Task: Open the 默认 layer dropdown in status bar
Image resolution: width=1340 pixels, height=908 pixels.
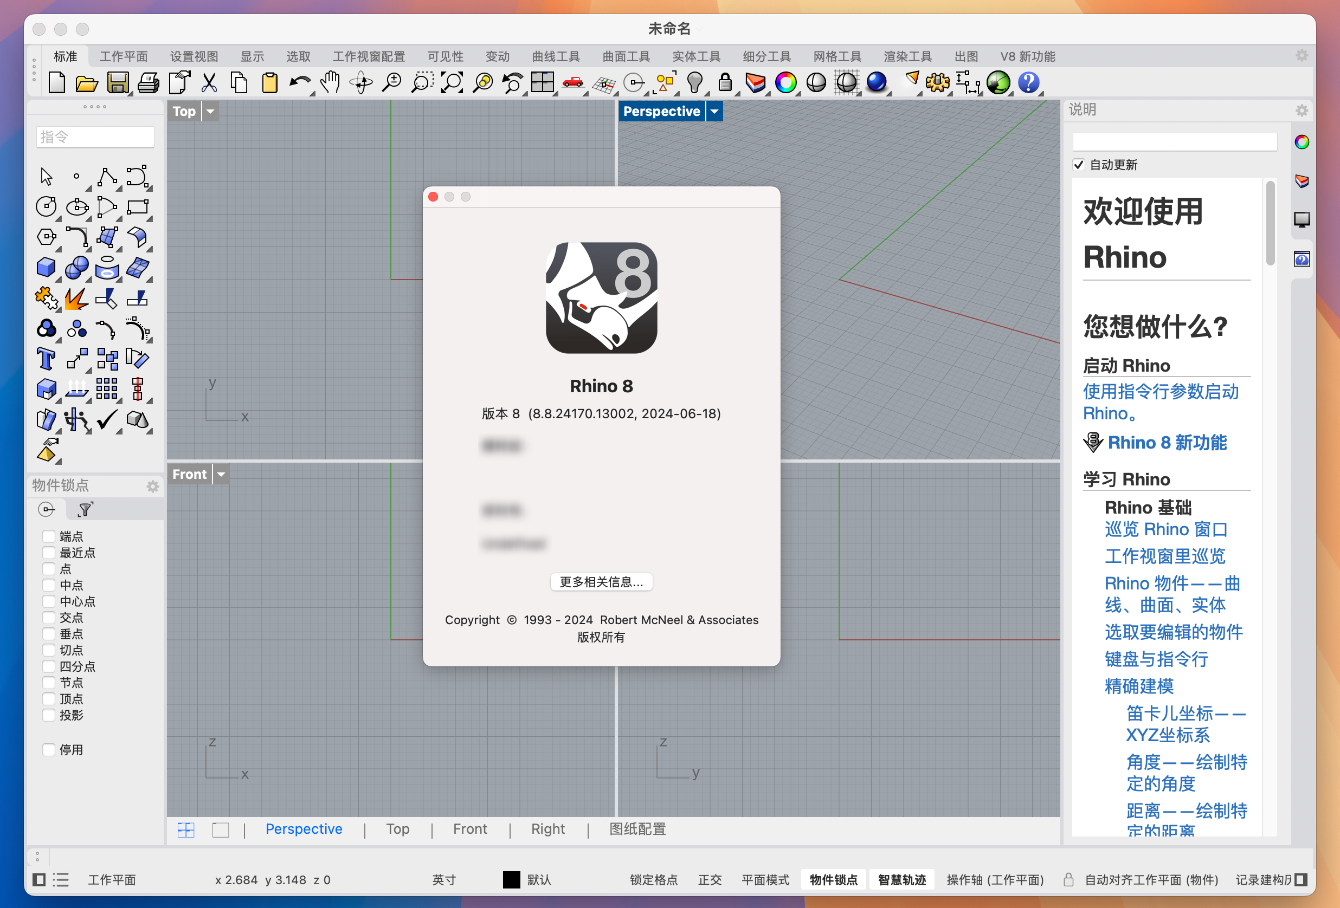Action: coord(539,880)
